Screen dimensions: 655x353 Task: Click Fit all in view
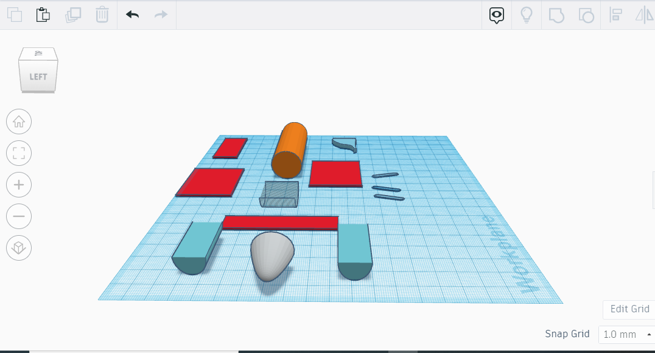click(18, 153)
